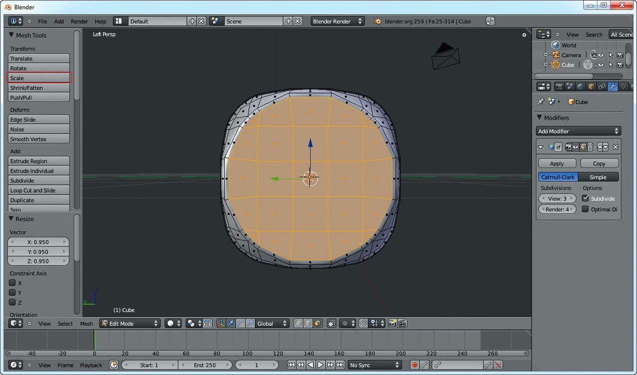The height and width of the screenshot is (375, 637).
Task: Select the scale manipulator icon
Action: click(x=250, y=323)
